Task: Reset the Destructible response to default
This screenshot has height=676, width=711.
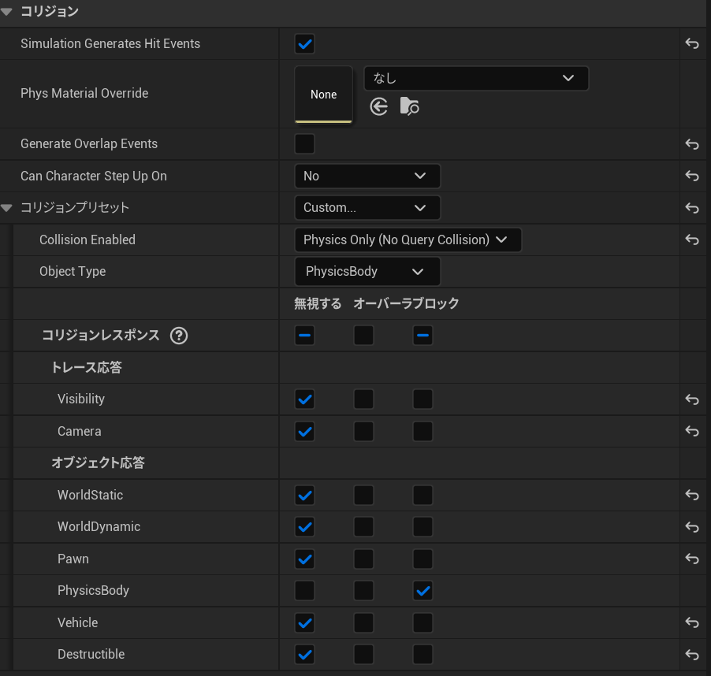Action: [692, 655]
